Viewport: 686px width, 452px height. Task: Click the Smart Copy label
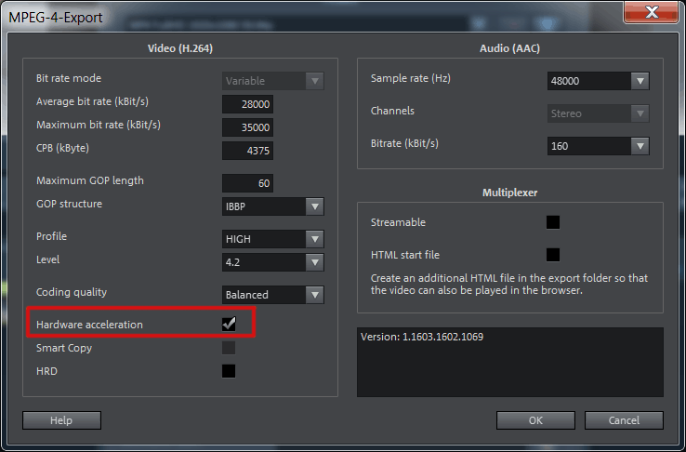pyautogui.click(x=64, y=348)
